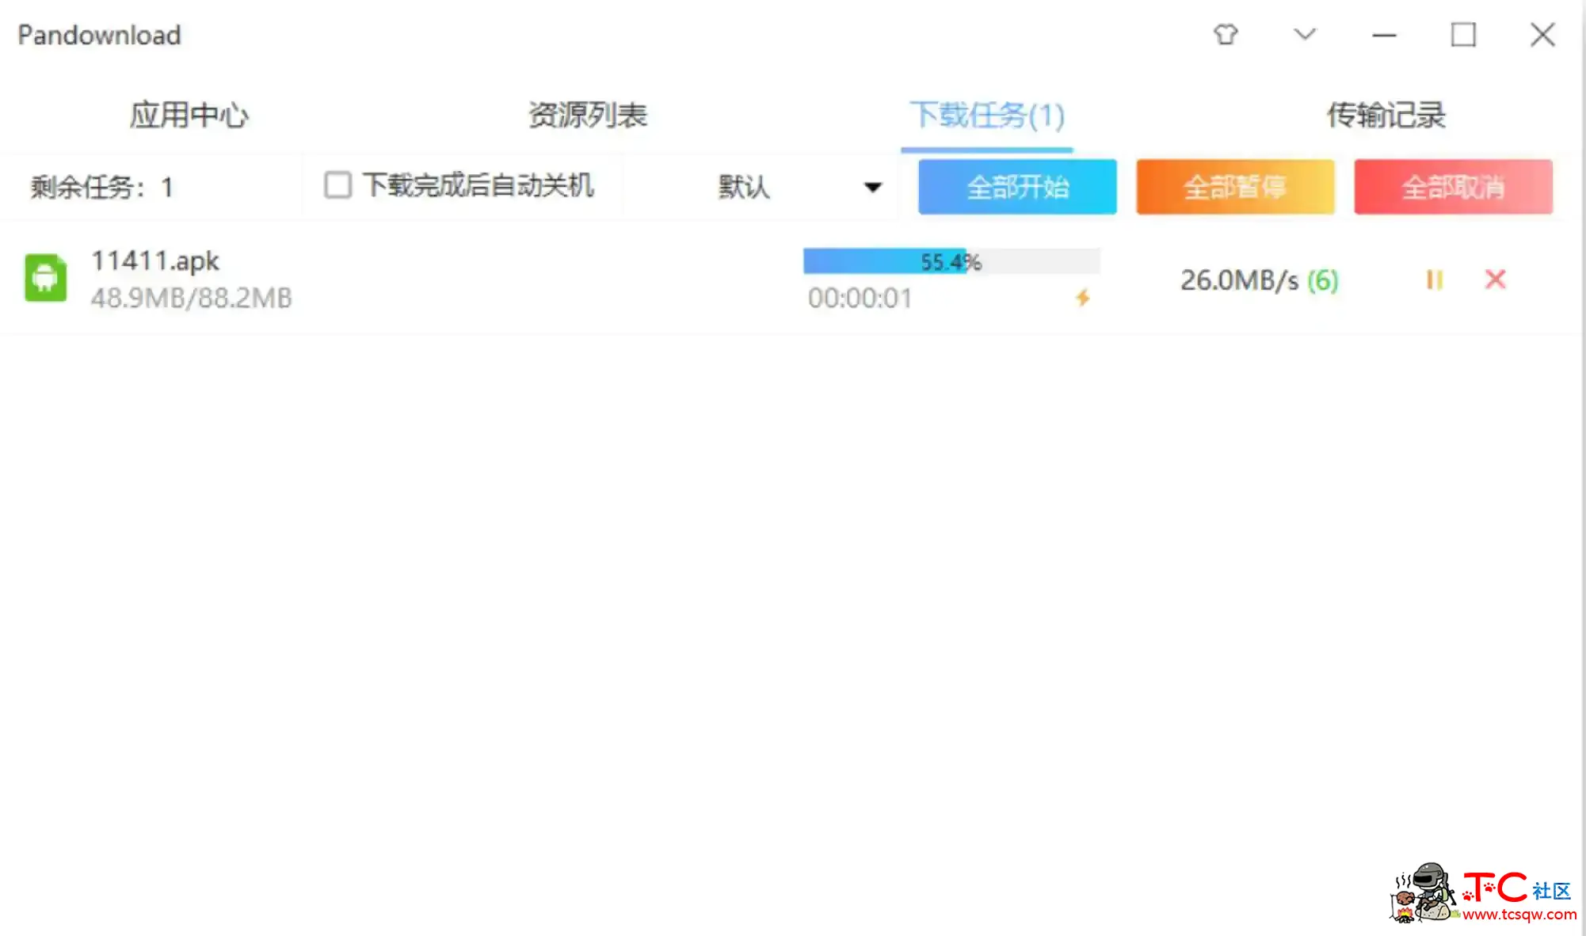Click the 剩余任务: 1 label
1586x936 pixels.
tap(101, 188)
